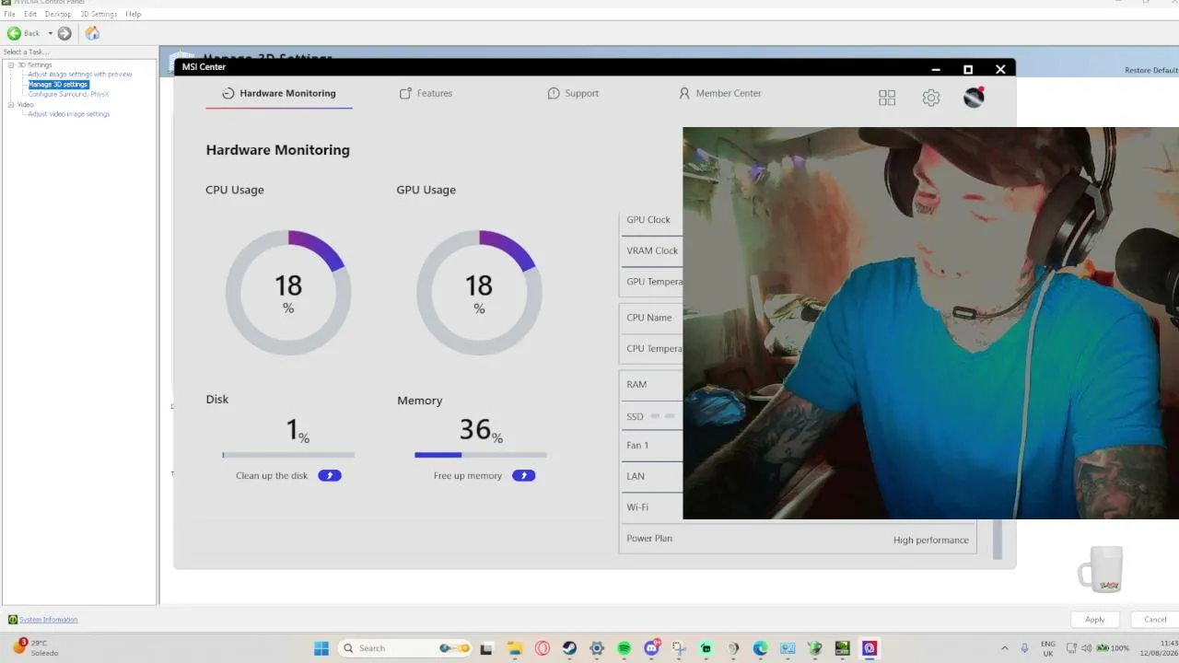Click the green Back arrow icon
The width and height of the screenshot is (1179, 663).
(x=14, y=33)
